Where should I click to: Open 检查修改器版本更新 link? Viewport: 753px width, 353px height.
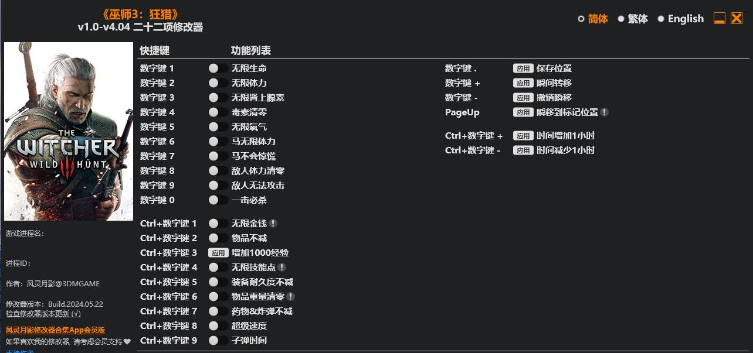tap(43, 313)
